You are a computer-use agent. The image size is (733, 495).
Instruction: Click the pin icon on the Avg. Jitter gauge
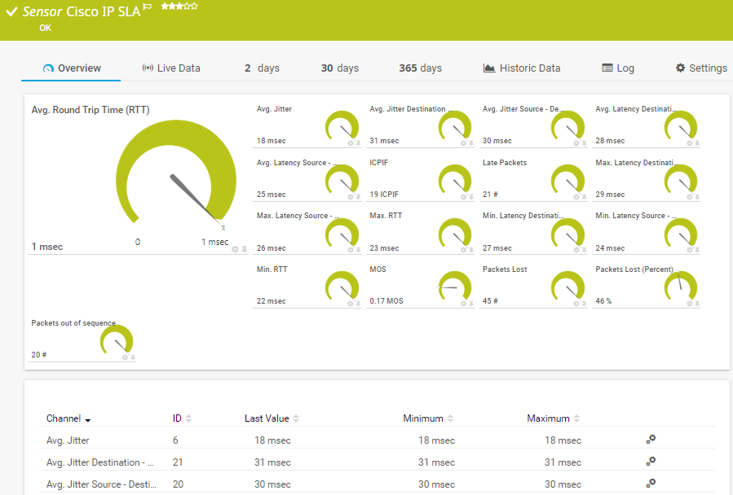click(358, 143)
